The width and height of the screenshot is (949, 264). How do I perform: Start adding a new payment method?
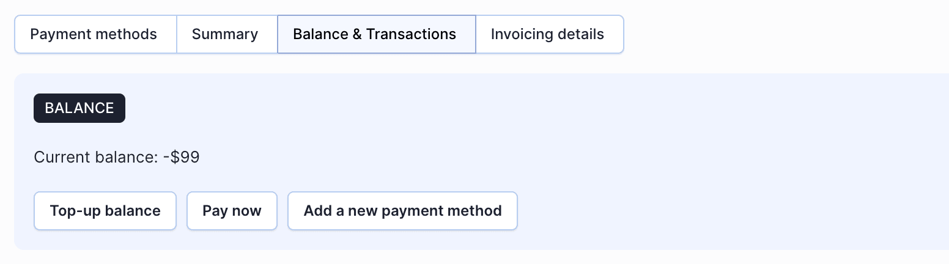[402, 211]
